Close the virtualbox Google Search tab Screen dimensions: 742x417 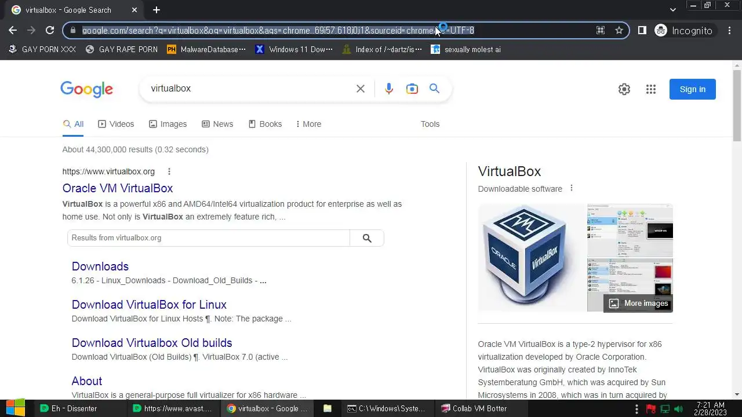click(x=134, y=10)
